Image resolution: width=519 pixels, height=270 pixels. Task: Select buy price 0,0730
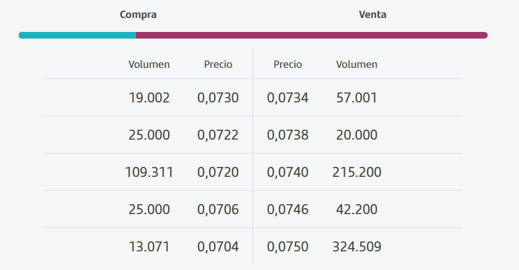[x=218, y=98]
